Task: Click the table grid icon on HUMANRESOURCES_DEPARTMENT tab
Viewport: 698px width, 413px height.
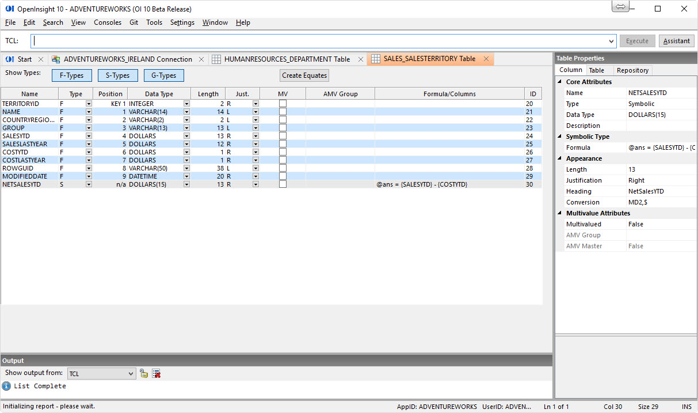Action: pos(216,59)
